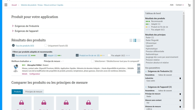The image size is (195, 110).
Task: Check the Pas adapté (62) filter
Action: click(x=109, y=55)
